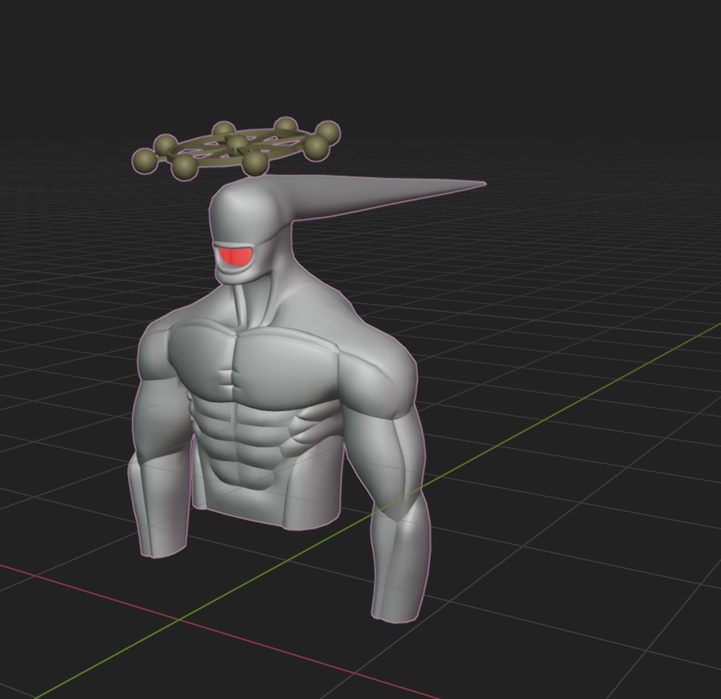721x699 pixels.
Task: Click the center sphere of the halo
Action: [237, 143]
